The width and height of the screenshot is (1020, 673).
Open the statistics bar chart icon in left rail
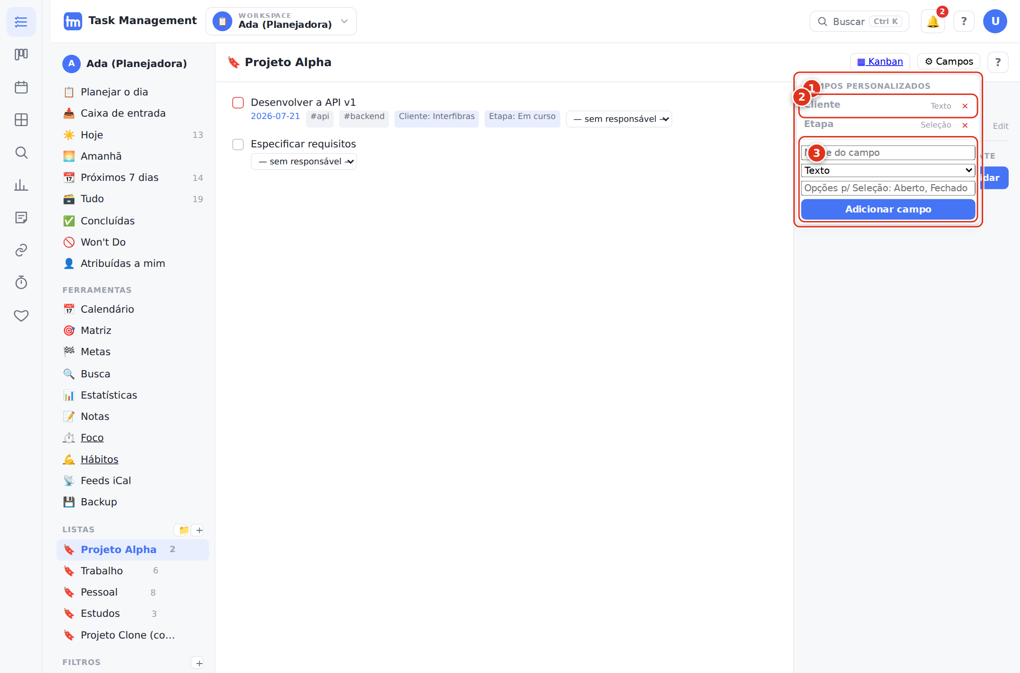(21, 185)
